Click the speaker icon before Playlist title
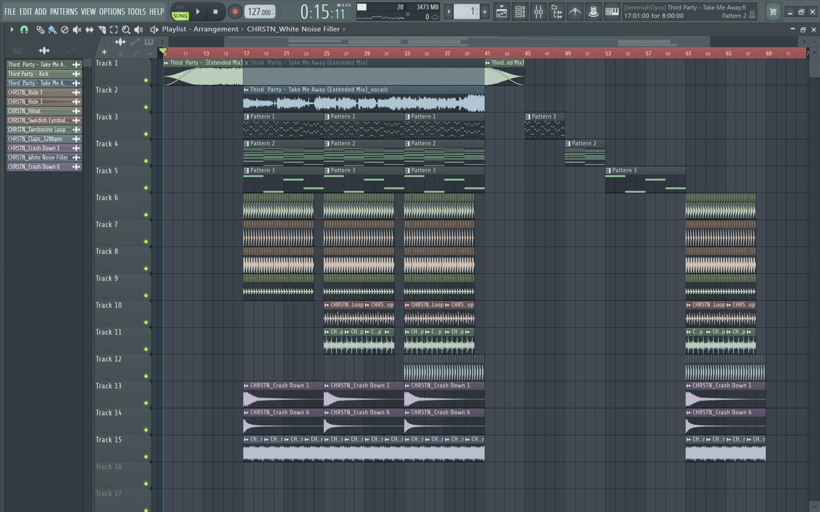This screenshot has width=820, height=512. click(x=154, y=30)
